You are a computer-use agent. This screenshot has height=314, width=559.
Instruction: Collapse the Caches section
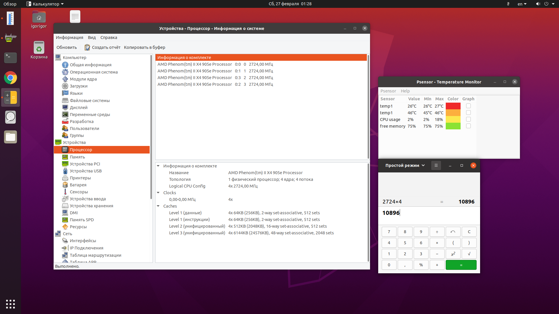[158, 206]
